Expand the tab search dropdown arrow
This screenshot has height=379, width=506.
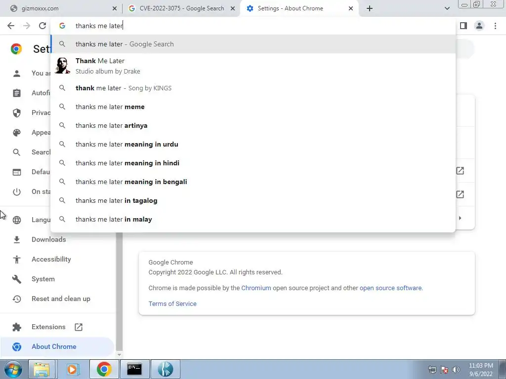click(x=447, y=8)
